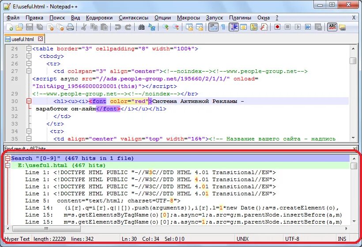Toggle the indent guide toolbar button
The image size is (362, 247).
(234, 27)
